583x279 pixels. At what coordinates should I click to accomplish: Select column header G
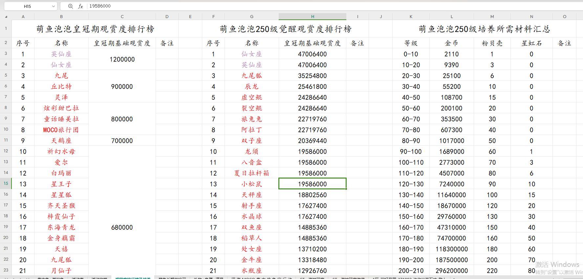(x=252, y=17)
